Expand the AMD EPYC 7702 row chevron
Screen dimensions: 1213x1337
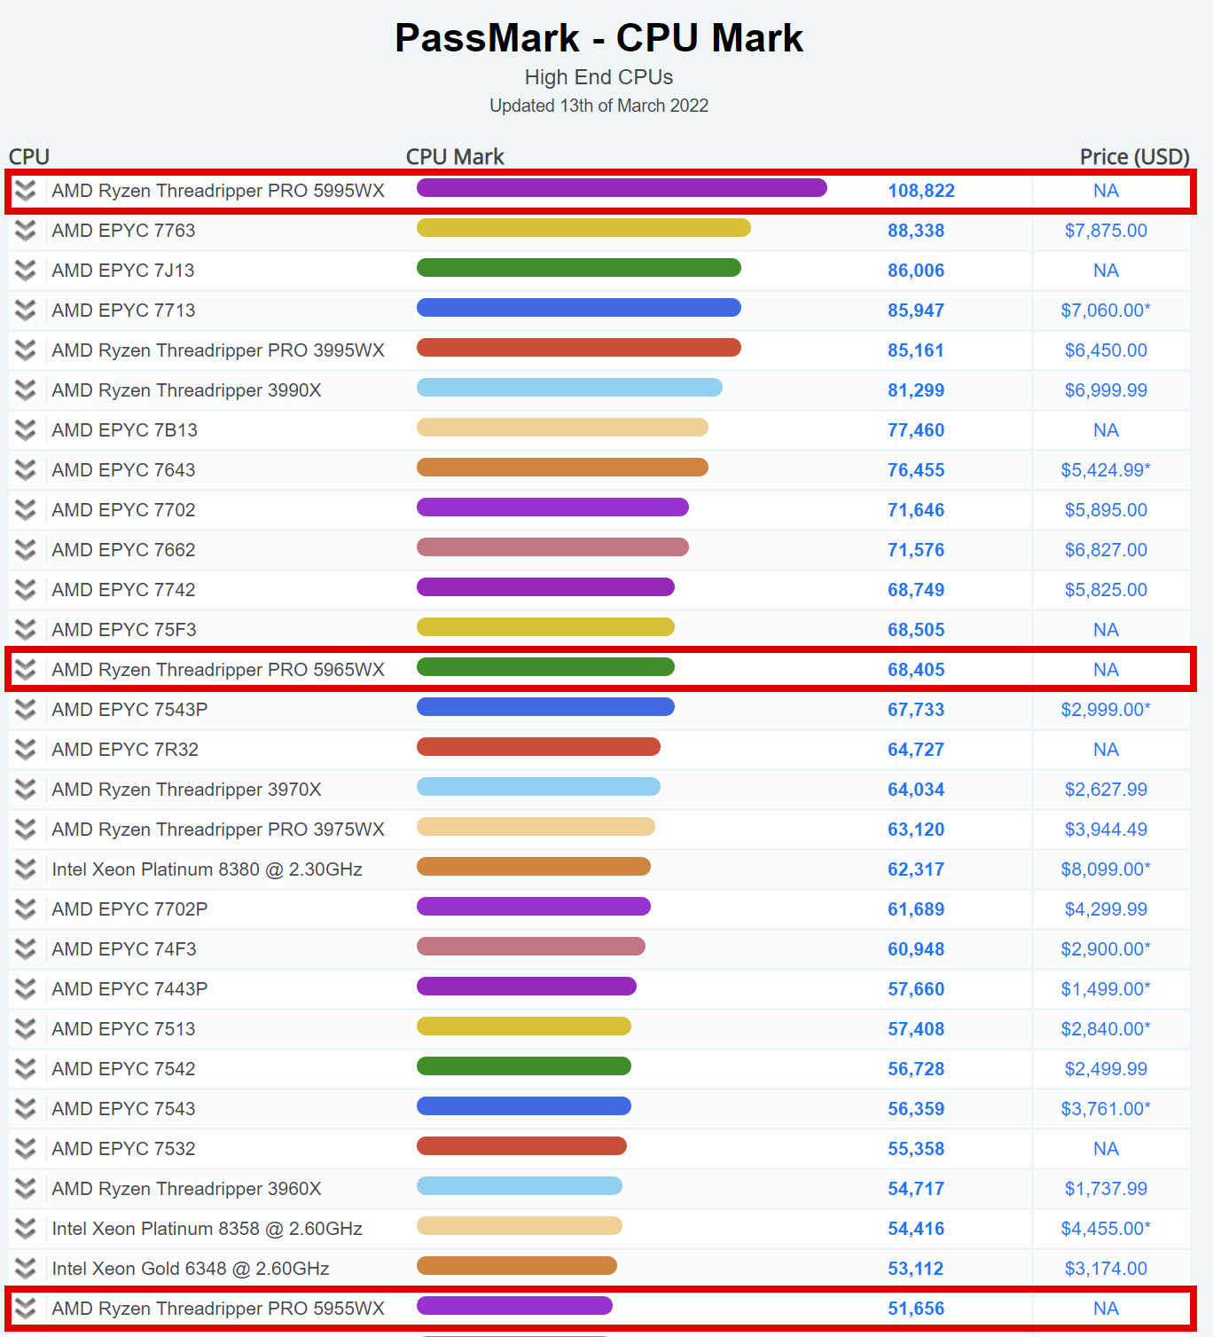click(x=26, y=510)
